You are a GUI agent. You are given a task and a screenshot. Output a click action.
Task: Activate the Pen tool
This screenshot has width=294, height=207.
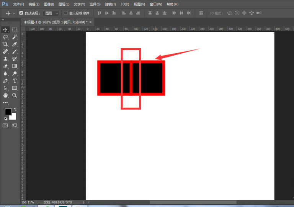coord(5,81)
